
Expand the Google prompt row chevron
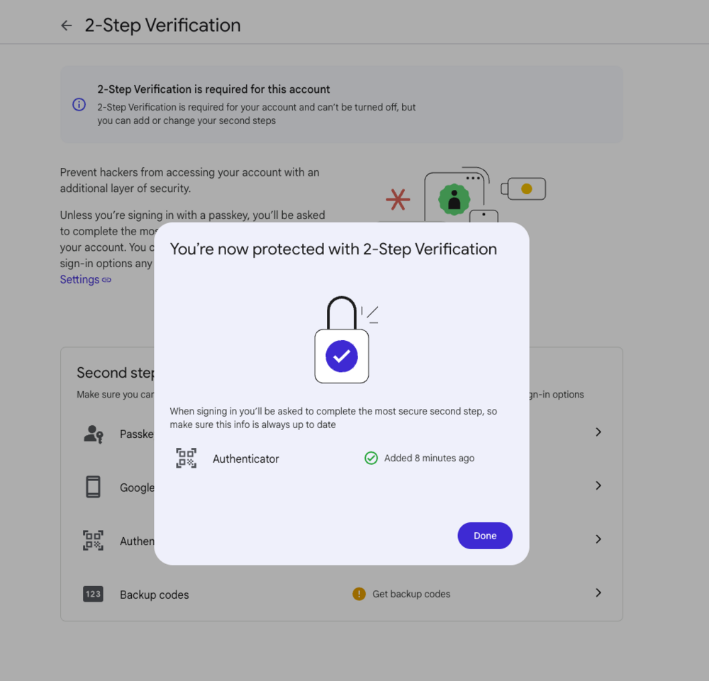coord(598,486)
